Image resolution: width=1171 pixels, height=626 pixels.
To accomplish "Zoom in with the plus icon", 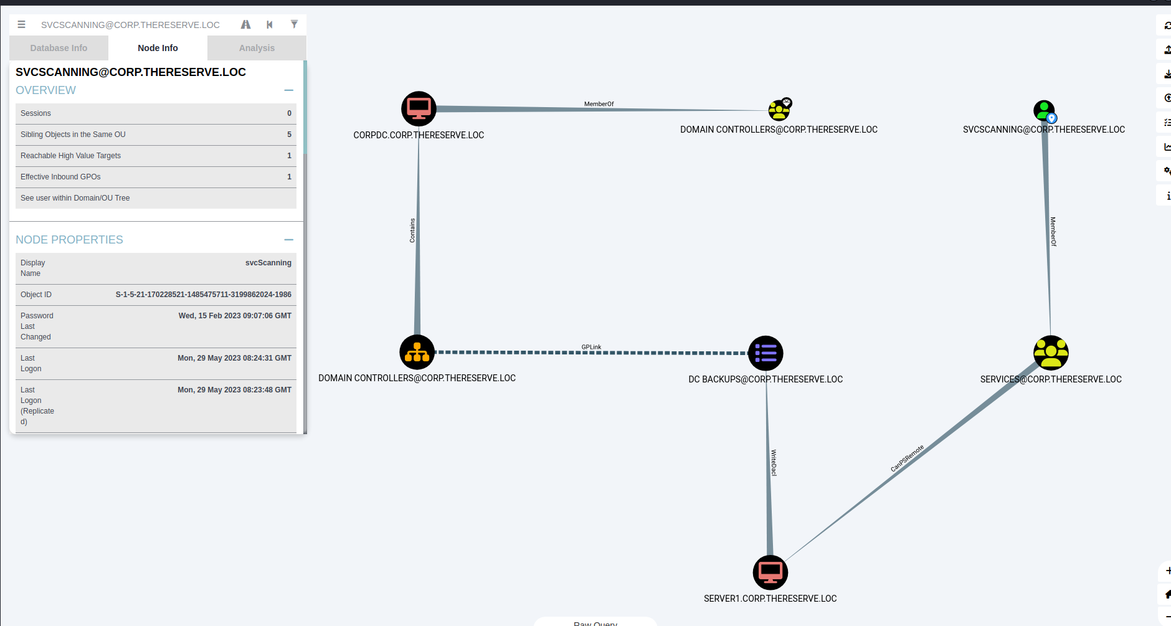I will (x=1167, y=571).
